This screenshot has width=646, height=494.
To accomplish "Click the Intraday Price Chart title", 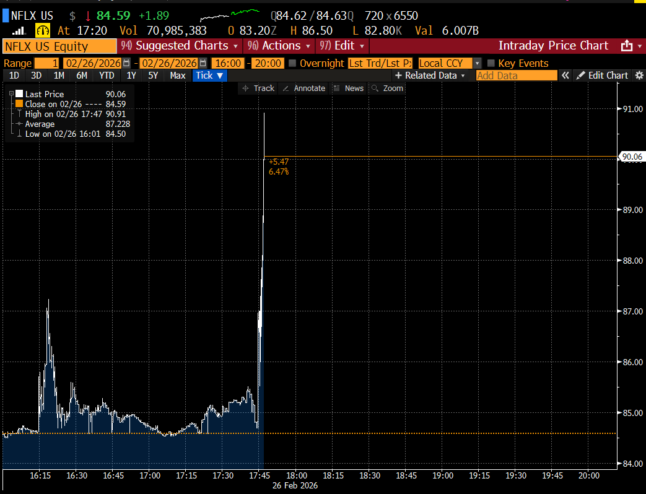I will click(553, 46).
